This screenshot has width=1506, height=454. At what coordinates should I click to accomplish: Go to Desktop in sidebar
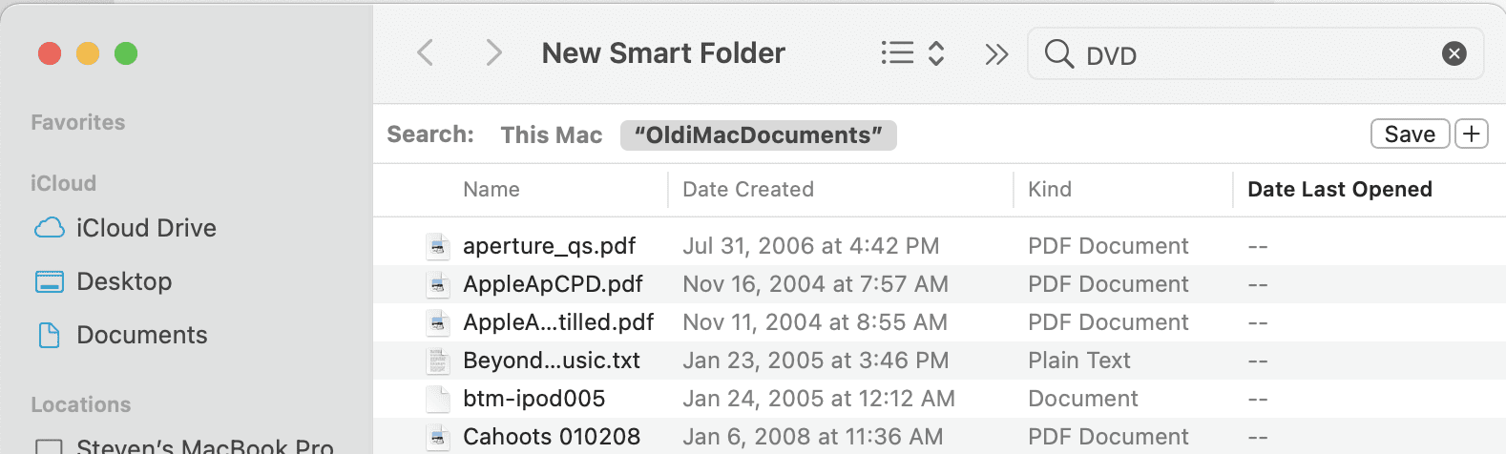pyautogui.click(x=124, y=281)
